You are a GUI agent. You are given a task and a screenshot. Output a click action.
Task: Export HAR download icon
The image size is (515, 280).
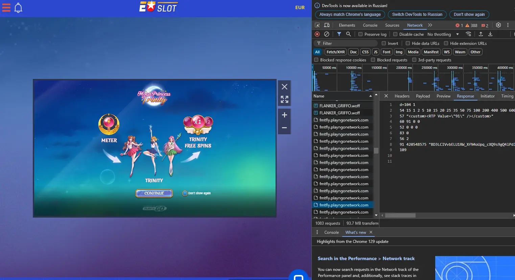click(x=490, y=34)
